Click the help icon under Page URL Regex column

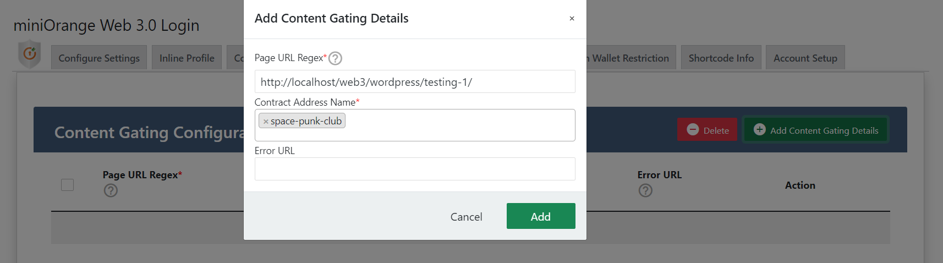tap(111, 190)
